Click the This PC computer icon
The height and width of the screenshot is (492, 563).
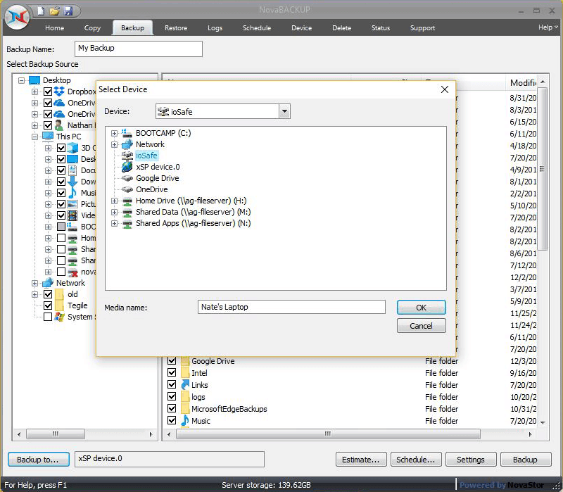click(48, 137)
